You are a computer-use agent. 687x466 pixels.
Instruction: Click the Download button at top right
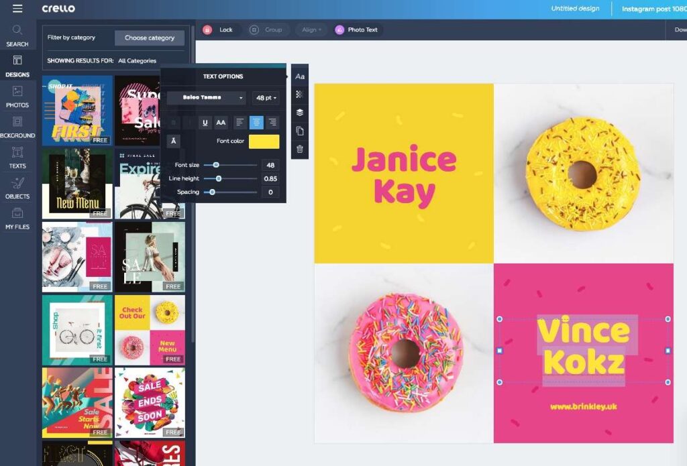point(680,30)
